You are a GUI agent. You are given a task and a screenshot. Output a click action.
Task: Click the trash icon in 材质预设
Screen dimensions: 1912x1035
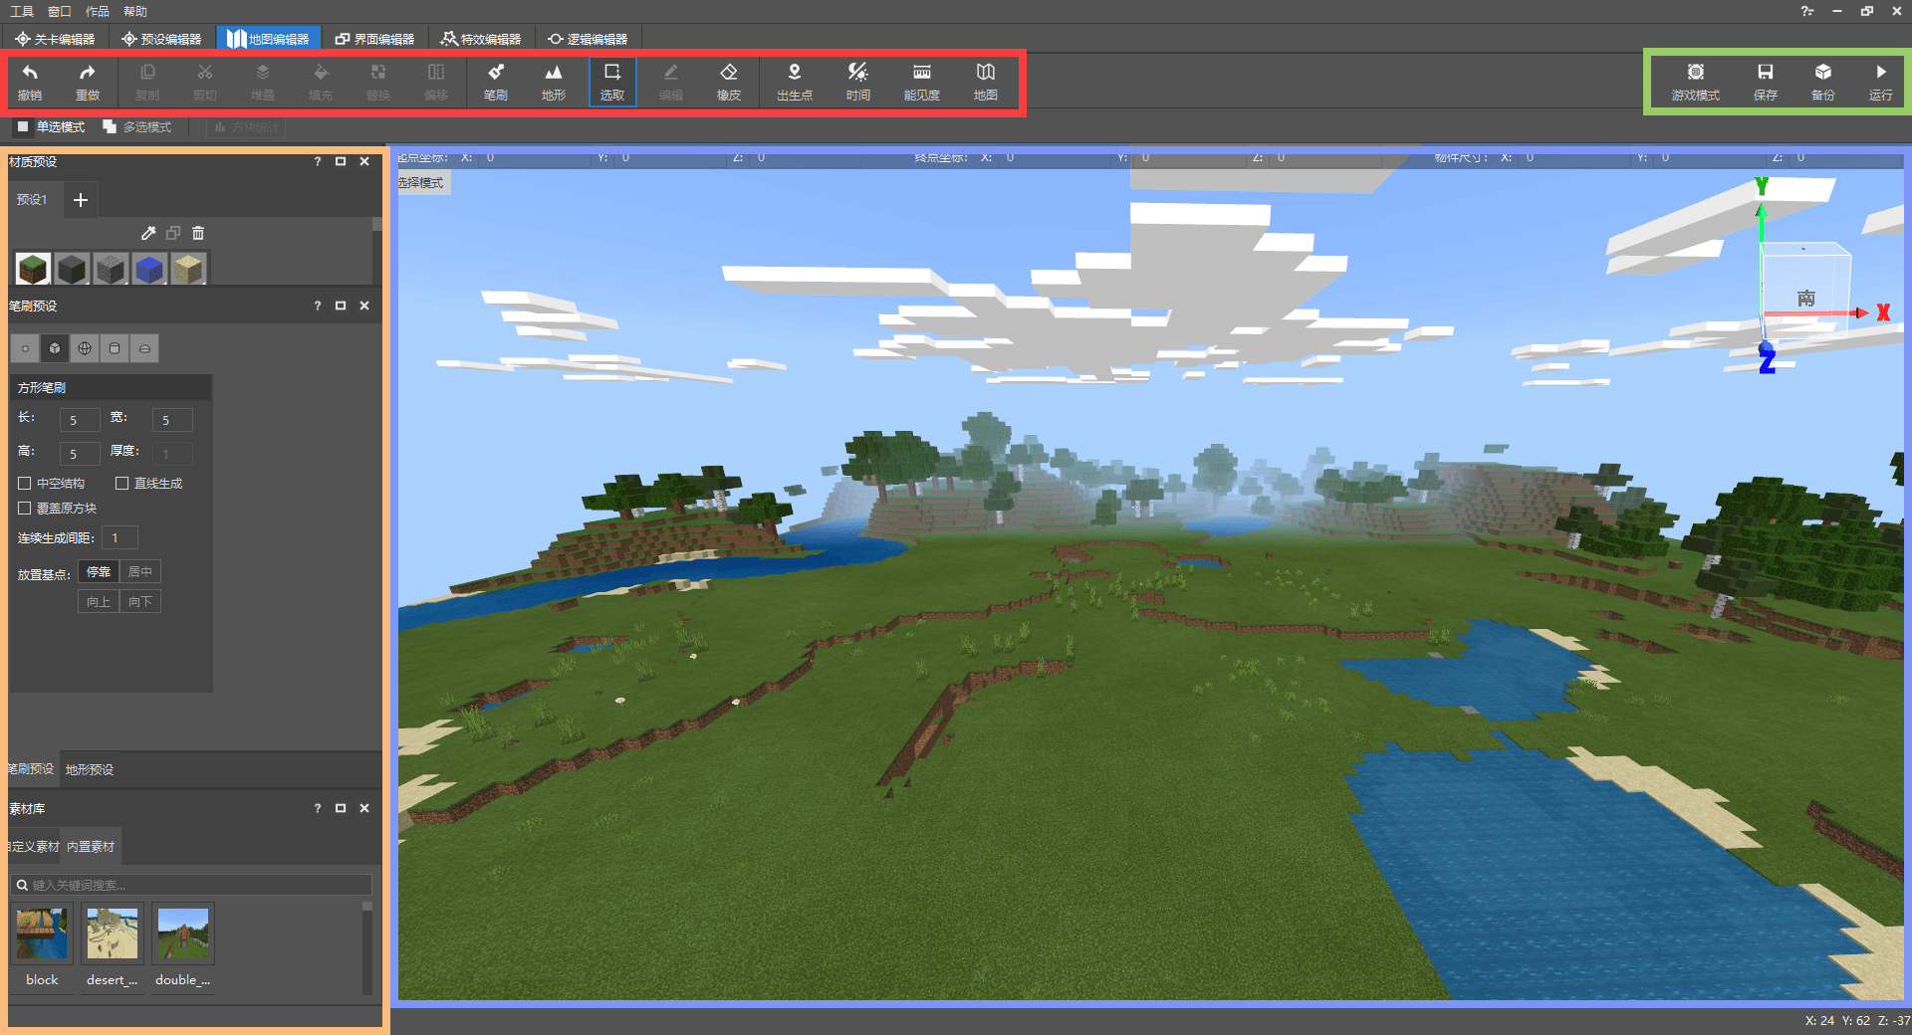198,233
